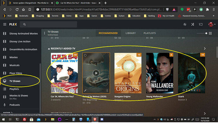The width and height of the screenshot is (218, 131).
Task: Open Disney Live Action library
Action: point(21,42)
